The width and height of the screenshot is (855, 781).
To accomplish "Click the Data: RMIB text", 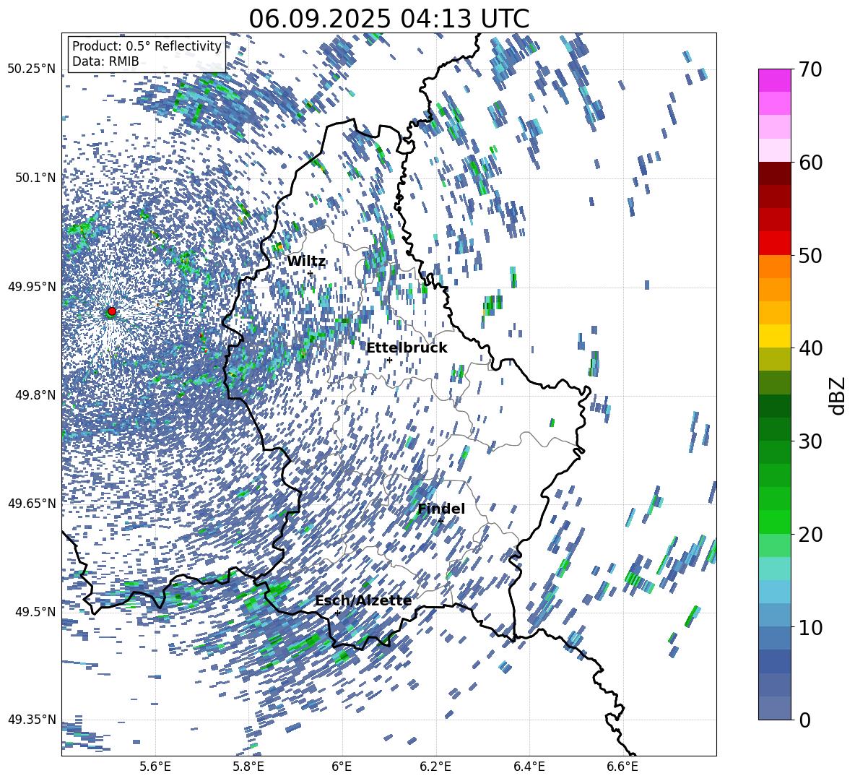I will (x=105, y=61).
